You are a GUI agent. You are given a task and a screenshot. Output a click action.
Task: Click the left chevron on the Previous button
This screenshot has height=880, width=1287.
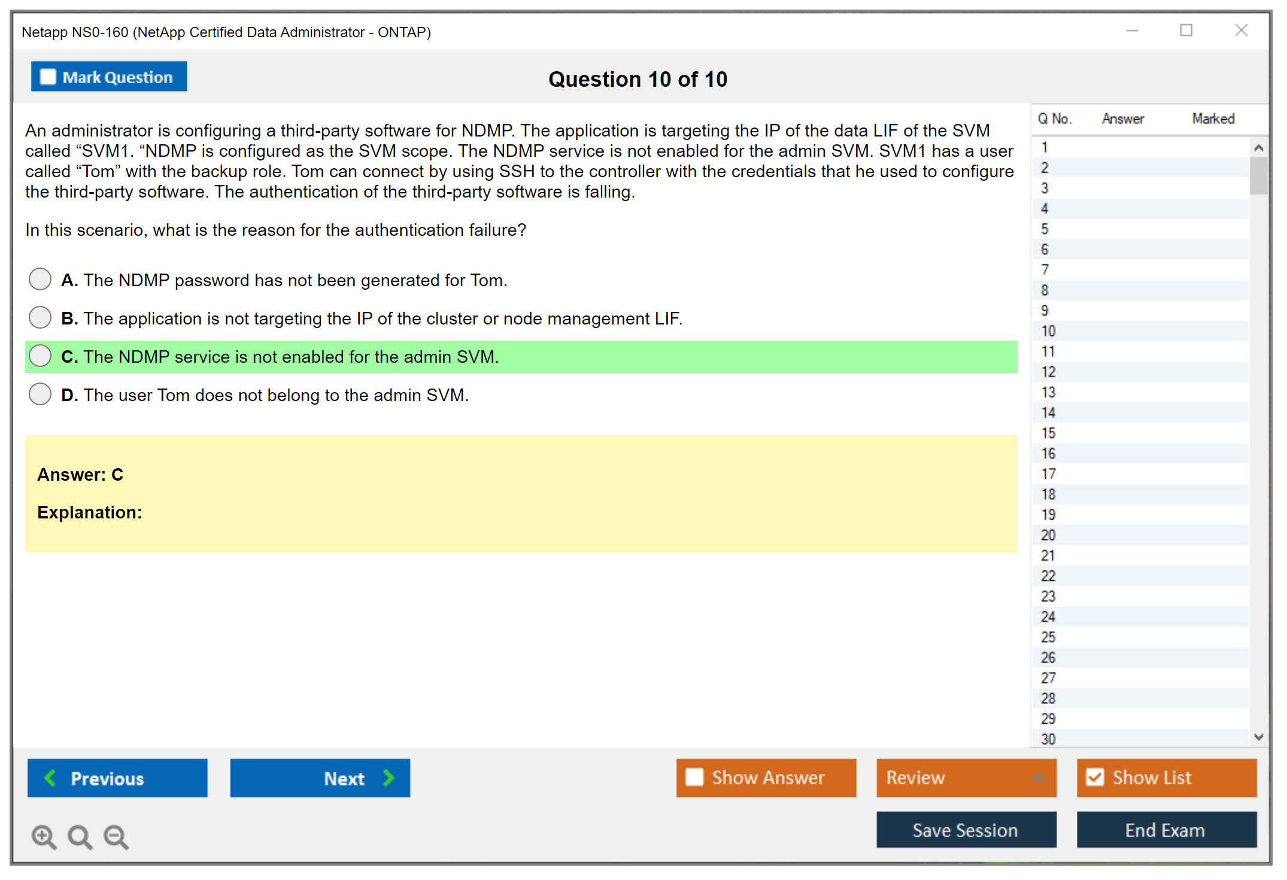point(50,778)
